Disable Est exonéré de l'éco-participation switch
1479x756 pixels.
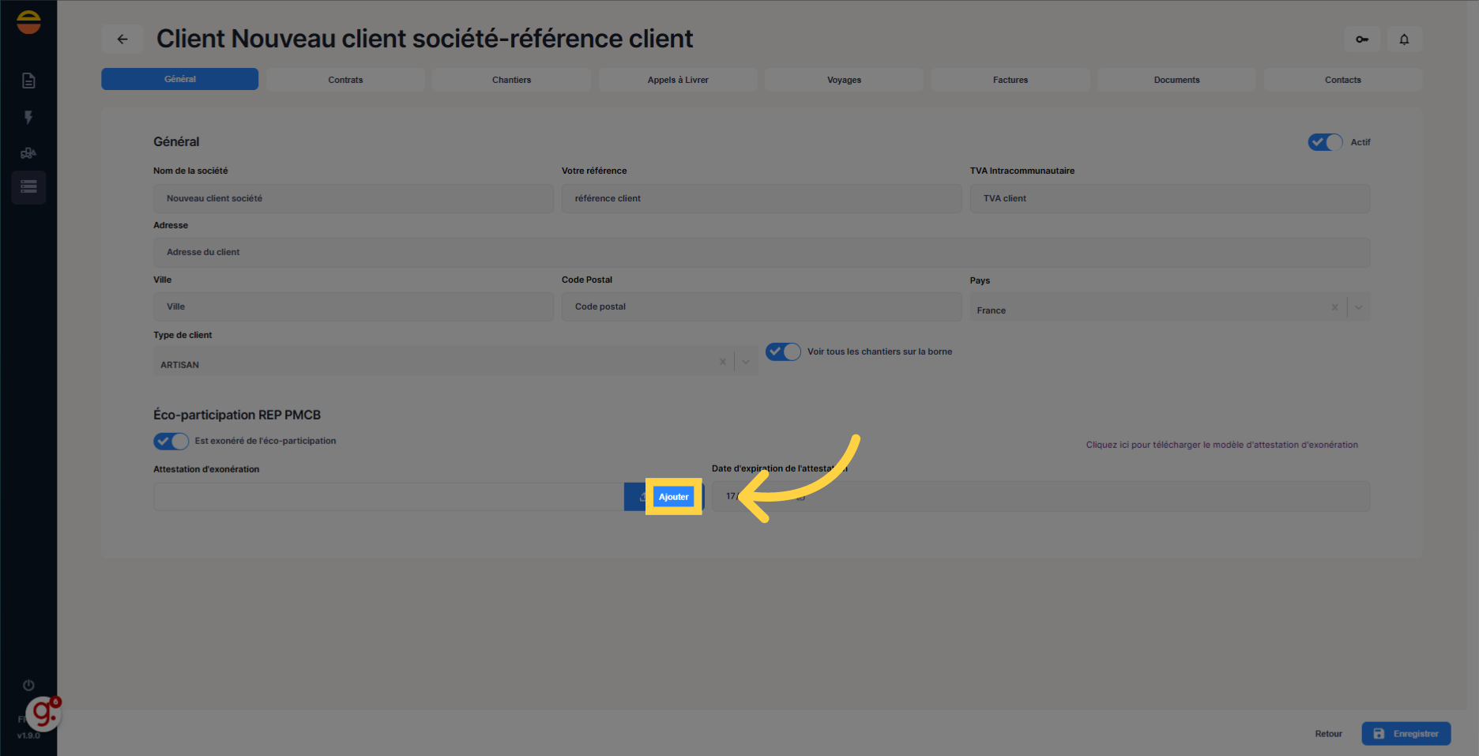tap(171, 441)
